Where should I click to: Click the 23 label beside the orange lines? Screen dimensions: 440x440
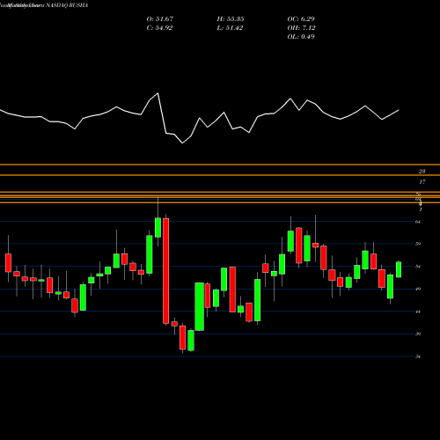(x=422, y=172)
